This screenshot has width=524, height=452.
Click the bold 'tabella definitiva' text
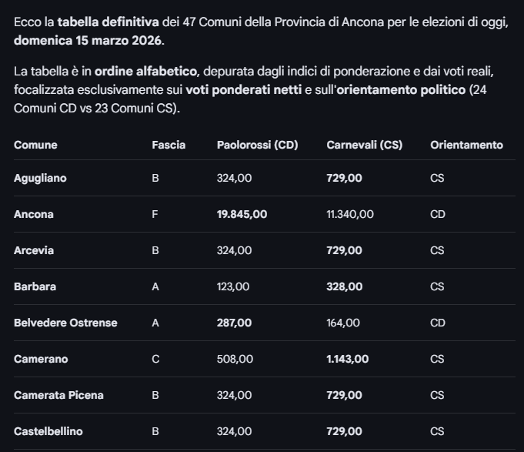point(107,22)
